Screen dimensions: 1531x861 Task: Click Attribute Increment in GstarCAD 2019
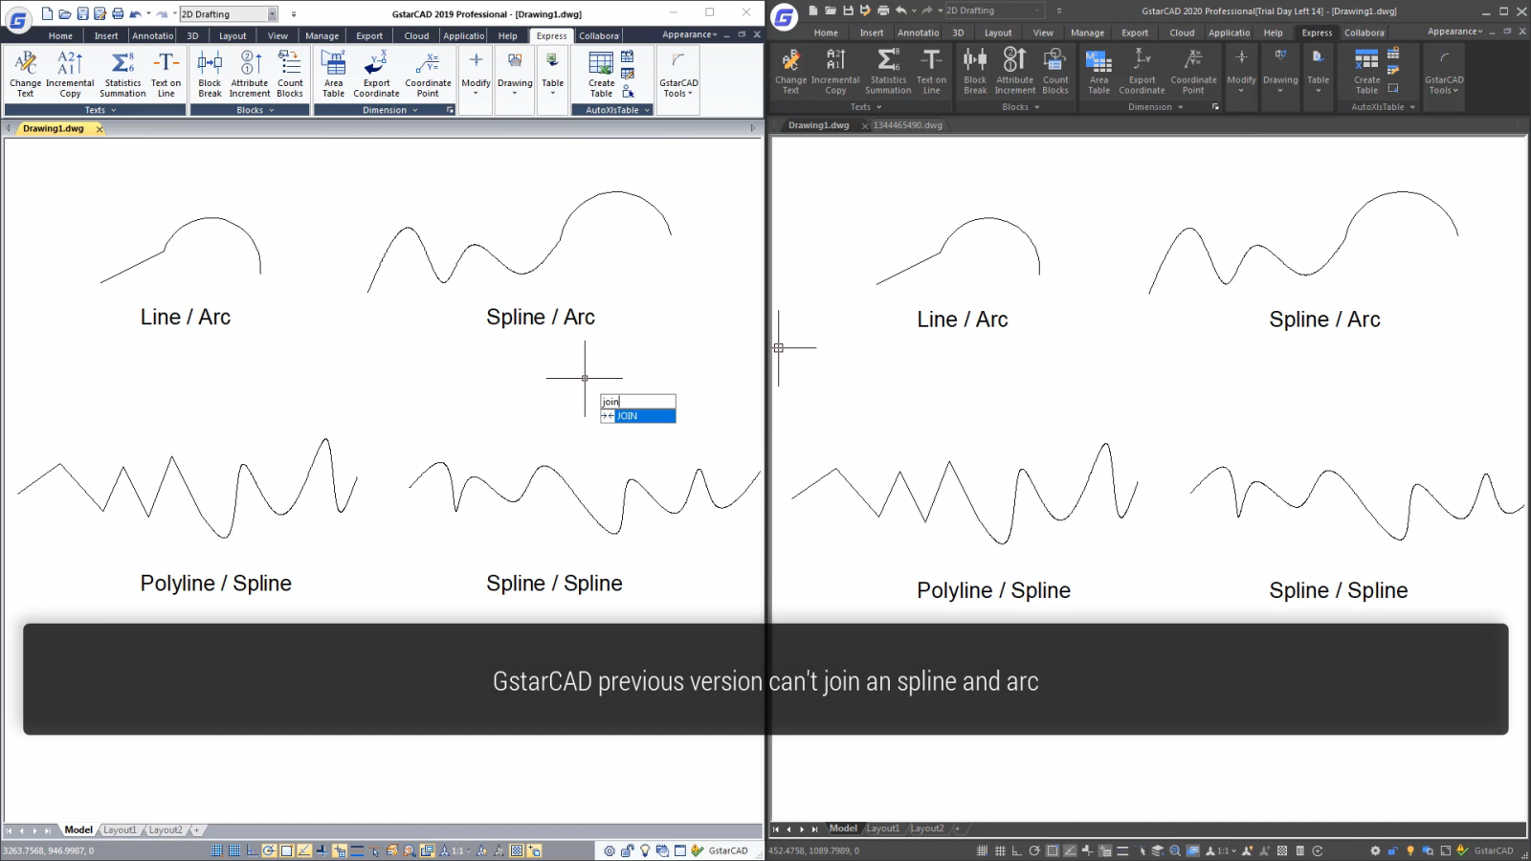tap(250, 74)
